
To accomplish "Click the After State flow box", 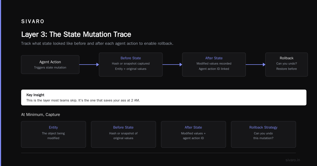I will pyautogui.click(x=214, y=65).
